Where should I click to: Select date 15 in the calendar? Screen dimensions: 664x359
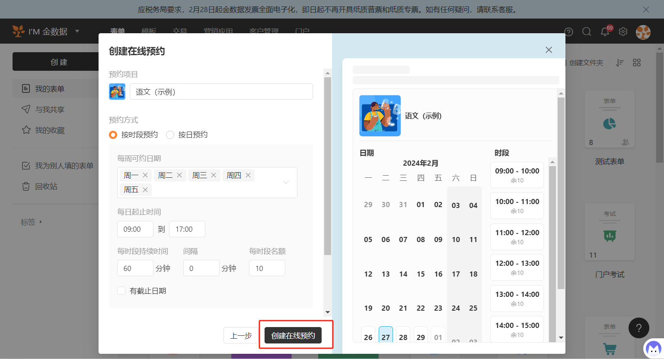[421, 274]
